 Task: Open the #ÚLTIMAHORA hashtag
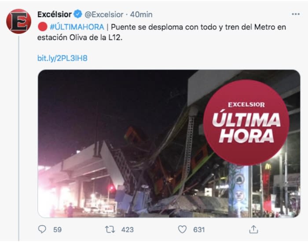(77, 27)
